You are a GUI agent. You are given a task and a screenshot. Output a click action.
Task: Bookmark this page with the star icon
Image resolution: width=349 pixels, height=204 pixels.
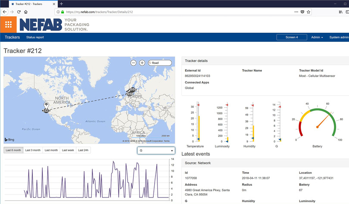pos(308,12)
